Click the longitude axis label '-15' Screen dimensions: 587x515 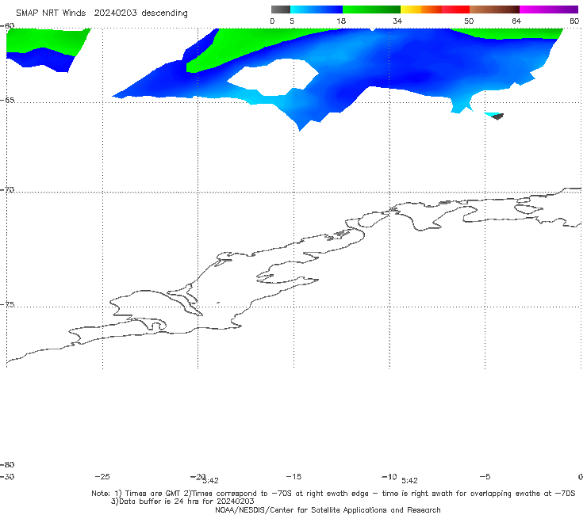(293, 476)
